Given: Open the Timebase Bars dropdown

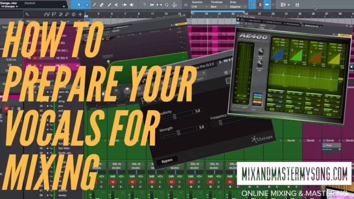Looking at the screenshot, I should (x=218, y=7).
